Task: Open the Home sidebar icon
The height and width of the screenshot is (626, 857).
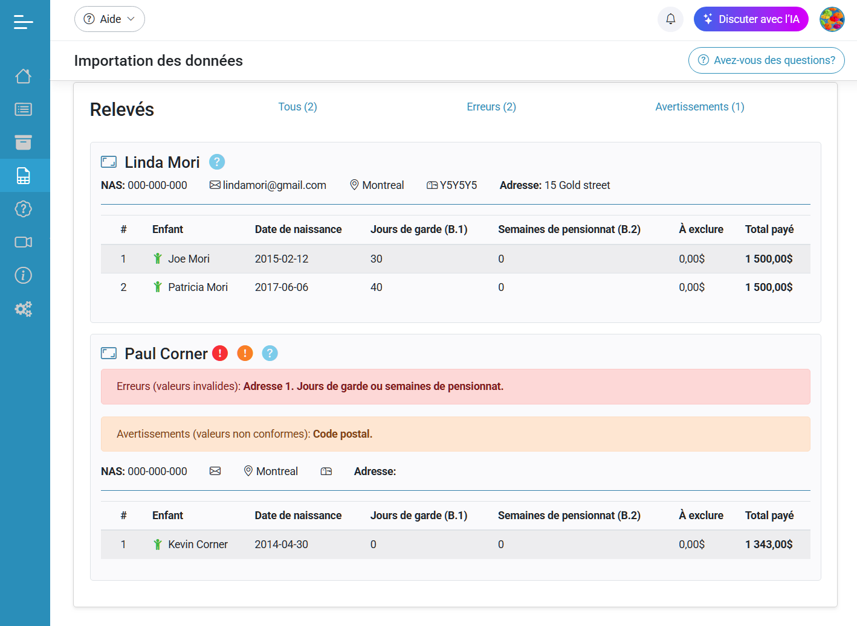Action: click(x=23, y=76)
